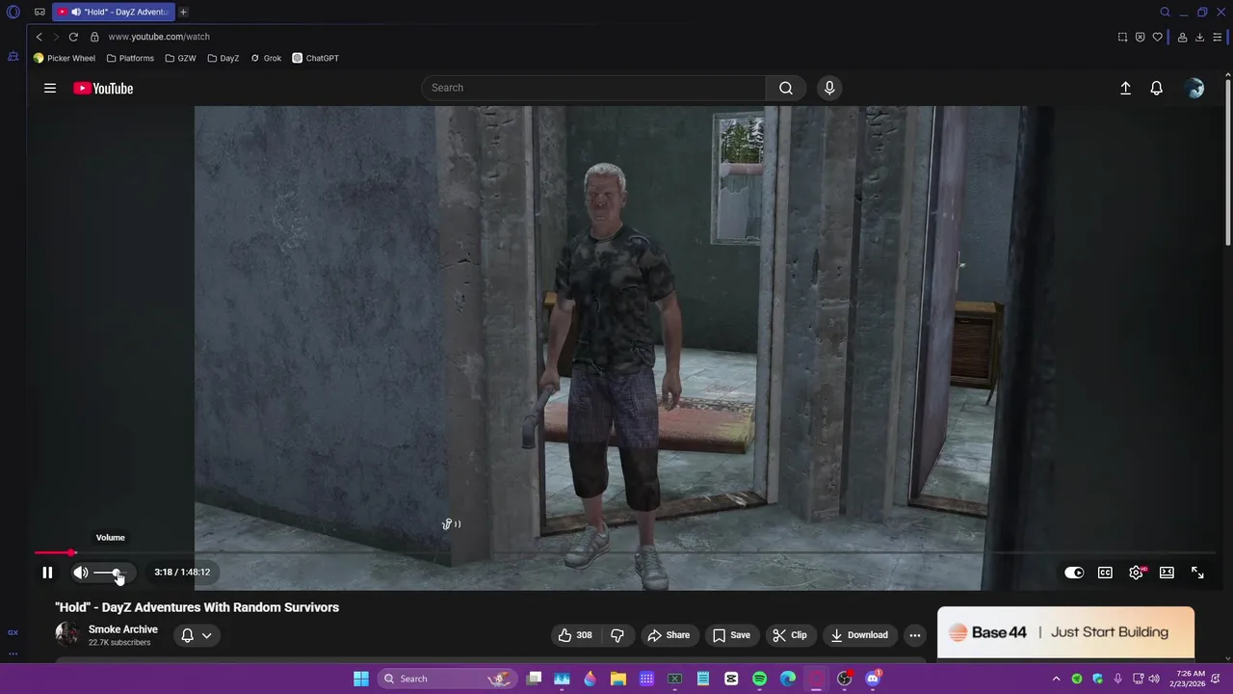Take a snapshot from browser toolbar
1233x694 pixels.
[x=1122, y=37]
